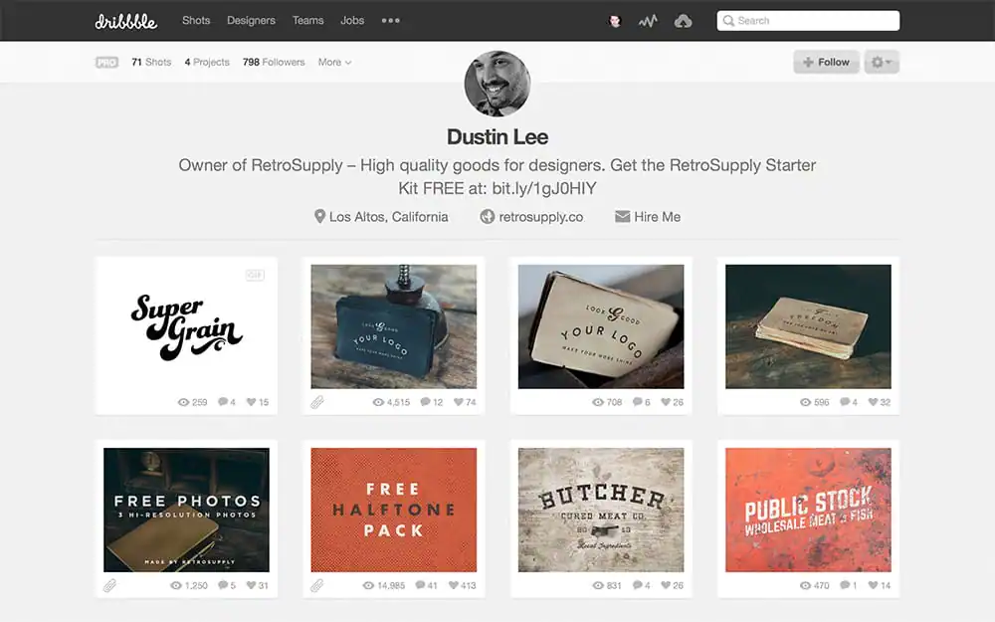The image size is (995, 622).
Task: Open the Public Stock Wholesale shot
Action: pos(808,510)
